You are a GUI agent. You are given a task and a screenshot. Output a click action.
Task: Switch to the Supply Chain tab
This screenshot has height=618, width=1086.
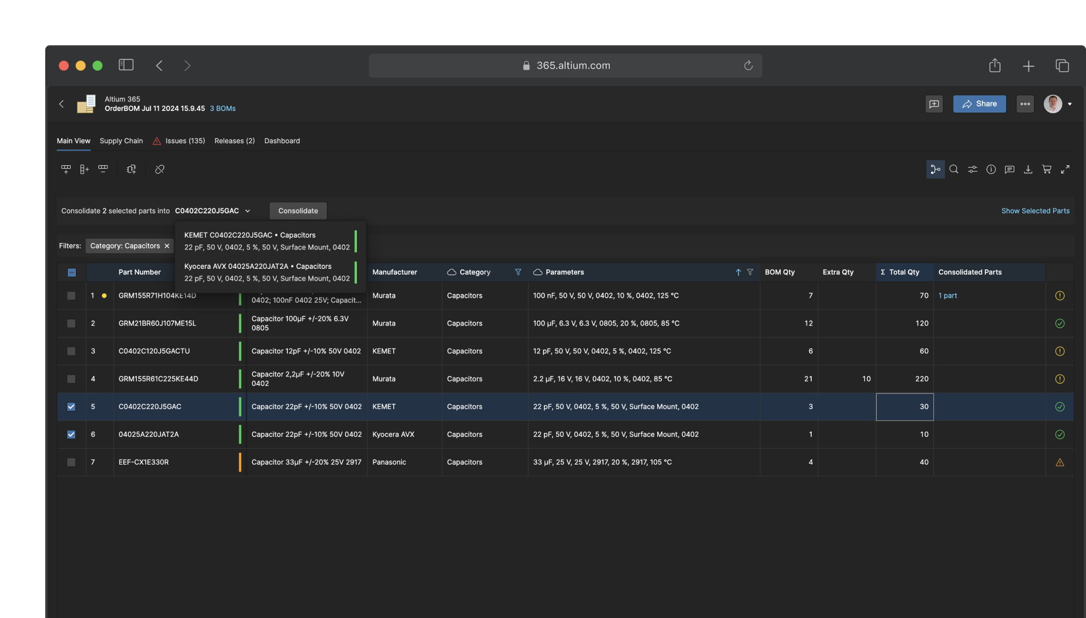[121, 141]
